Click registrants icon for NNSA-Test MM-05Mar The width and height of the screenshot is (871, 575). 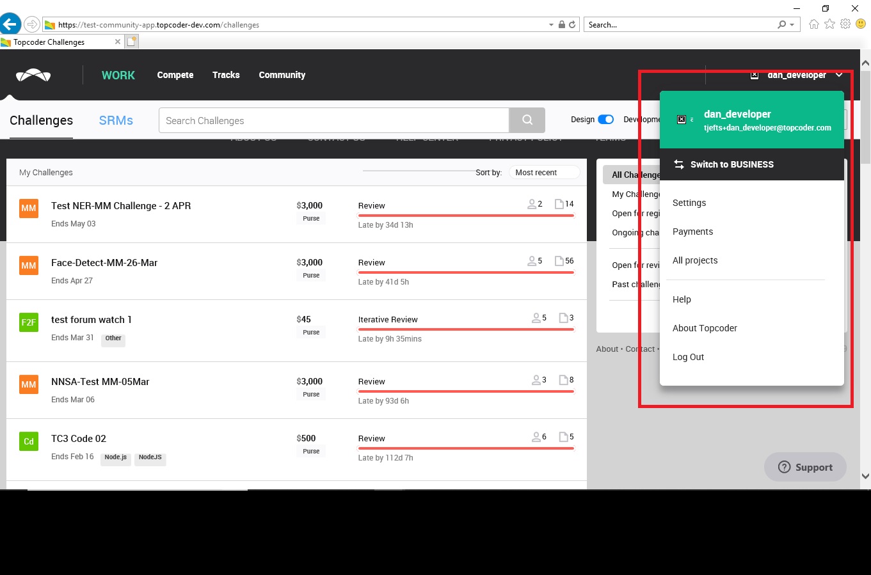pyautogui.click(x=536, y=380)
